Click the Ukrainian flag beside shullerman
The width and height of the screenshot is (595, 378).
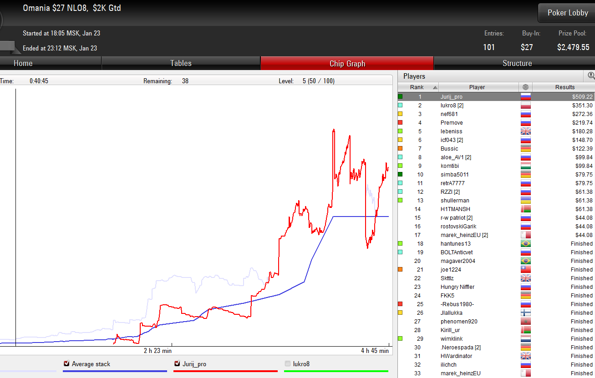(526, 200)
